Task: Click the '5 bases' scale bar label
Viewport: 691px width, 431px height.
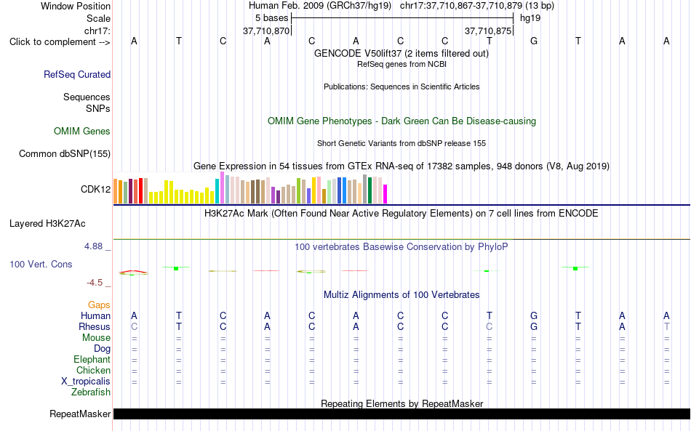Action: (x=271, y=18)
